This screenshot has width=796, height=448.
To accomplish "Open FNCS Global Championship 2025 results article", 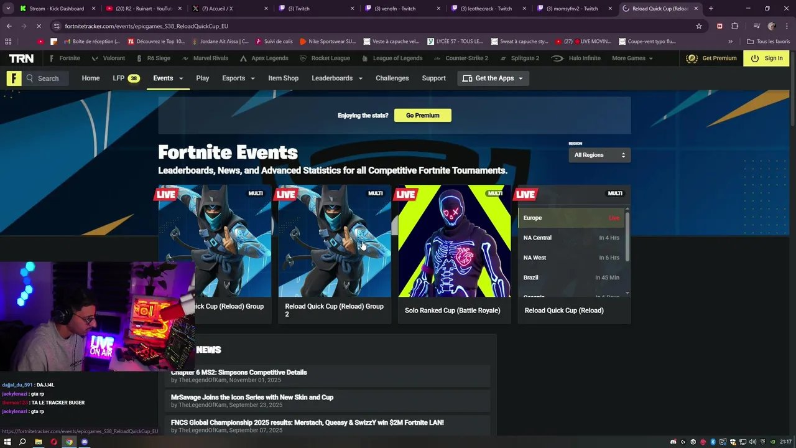I will click(x=307, y=422).
